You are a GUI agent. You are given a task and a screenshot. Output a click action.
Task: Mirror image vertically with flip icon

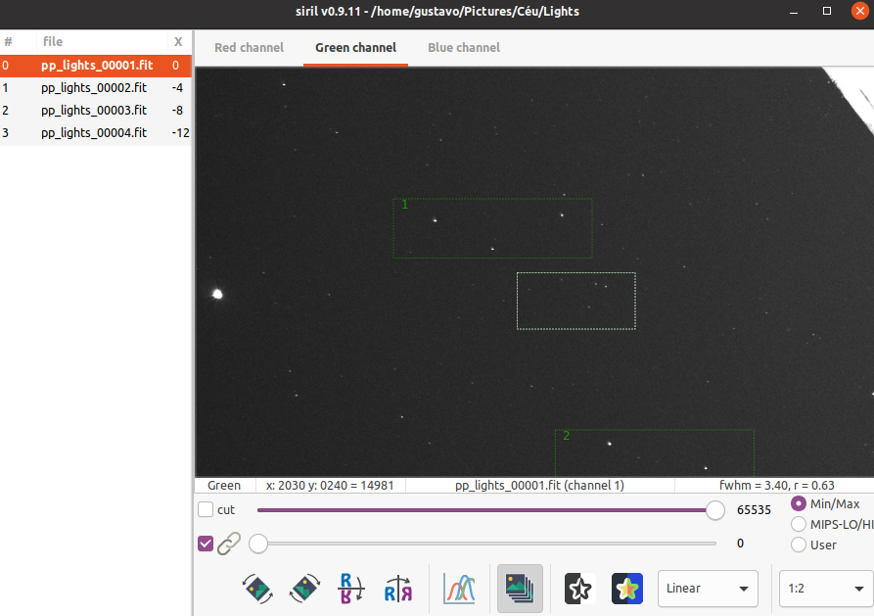tap(351, 589)
